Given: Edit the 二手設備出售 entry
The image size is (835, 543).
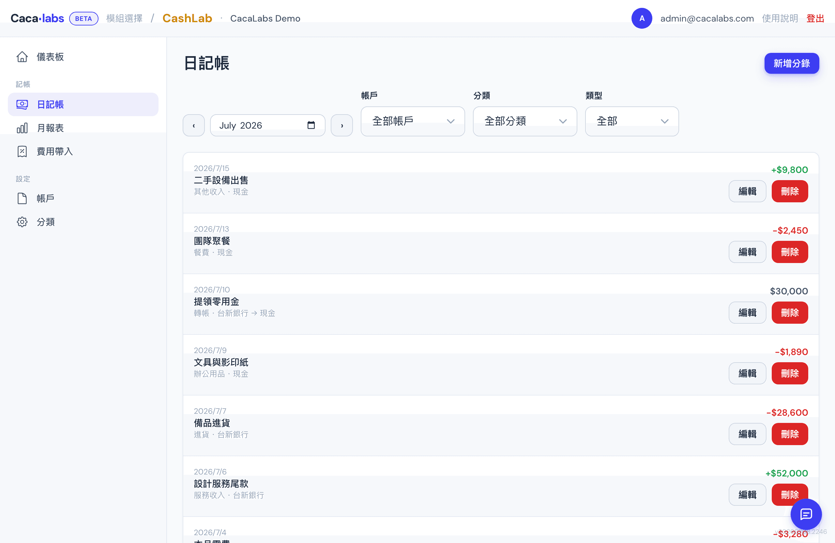Looking at the screenshot, I should click(747, 191).
